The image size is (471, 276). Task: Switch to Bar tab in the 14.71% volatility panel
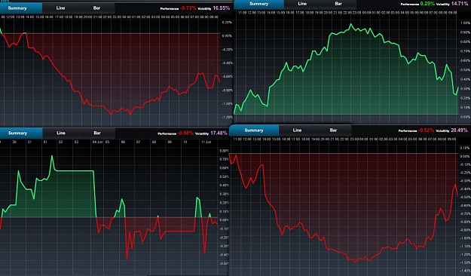tap(338, 4)
